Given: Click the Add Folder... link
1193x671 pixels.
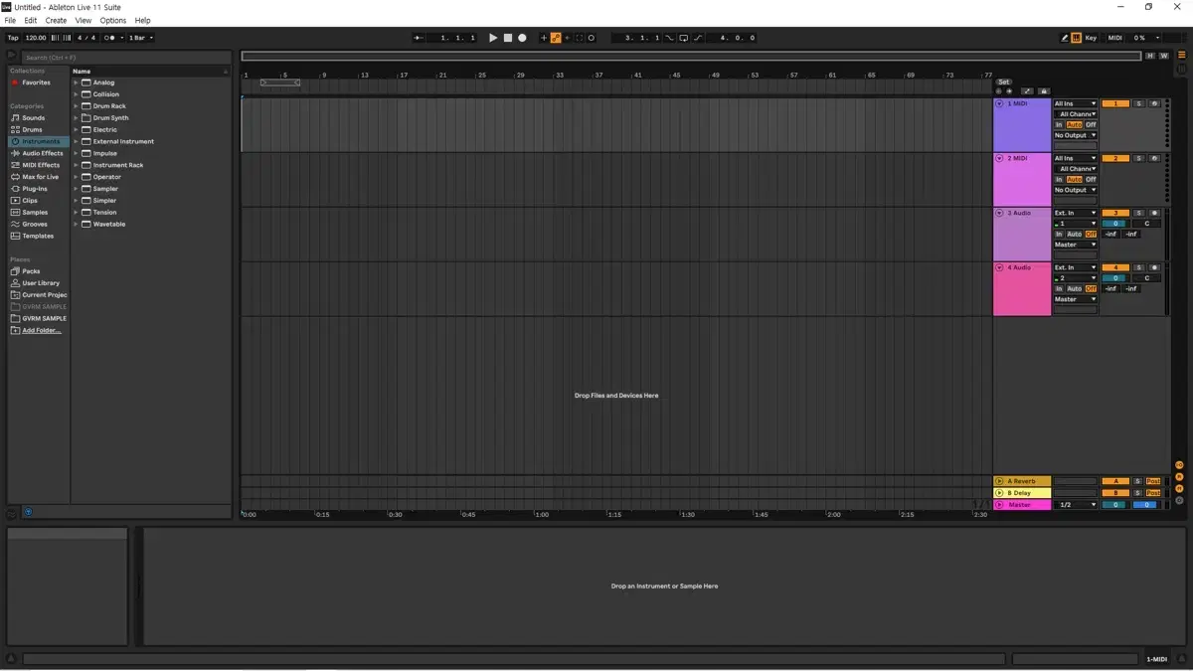Looking at the screenshot, I should tap(42, 331).
